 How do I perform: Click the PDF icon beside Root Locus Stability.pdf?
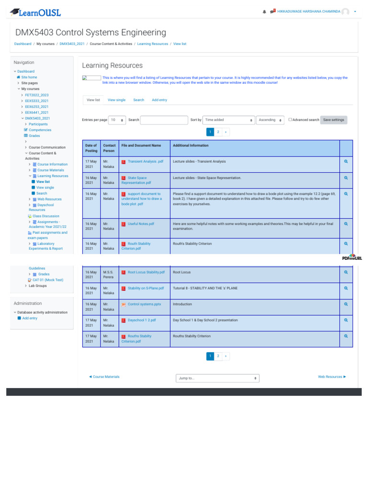[124, 272]
